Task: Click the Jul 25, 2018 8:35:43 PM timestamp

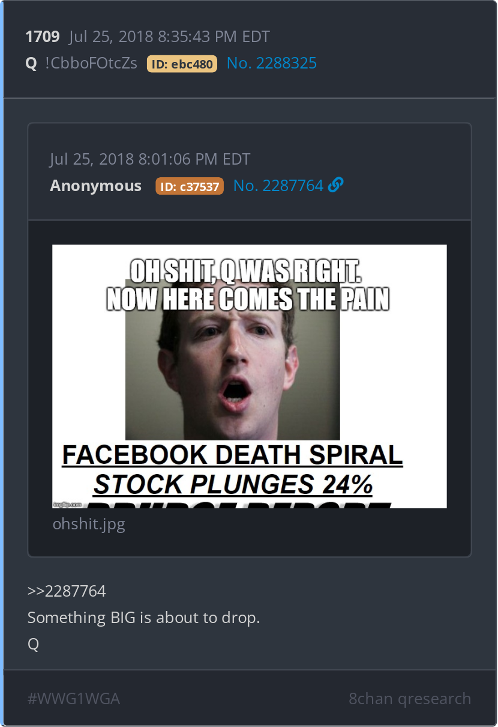Action: pos(169,37)
